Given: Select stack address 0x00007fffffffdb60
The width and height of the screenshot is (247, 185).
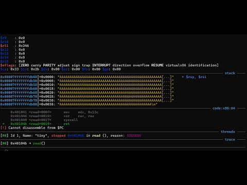Looking at the screenshot, I should click(19, 89).
